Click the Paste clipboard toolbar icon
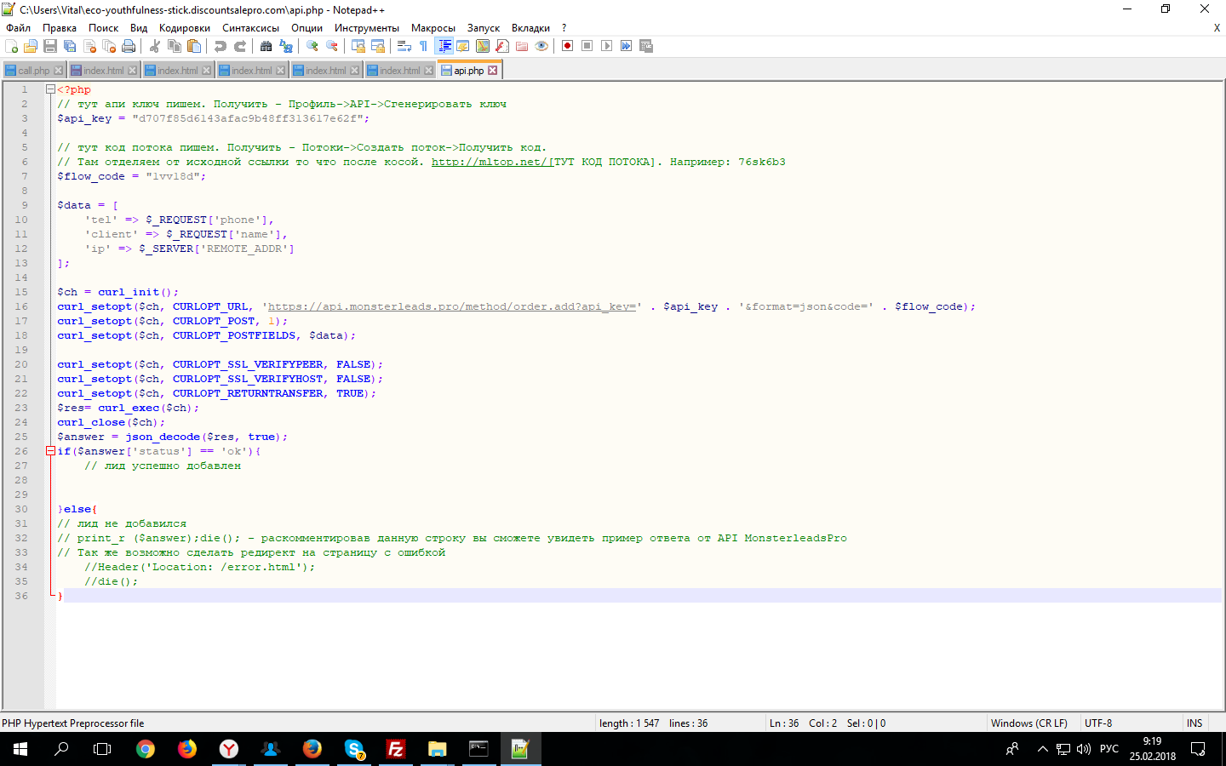The width and height of the screenshot is (1226, 766). click(x=194, y=46)
